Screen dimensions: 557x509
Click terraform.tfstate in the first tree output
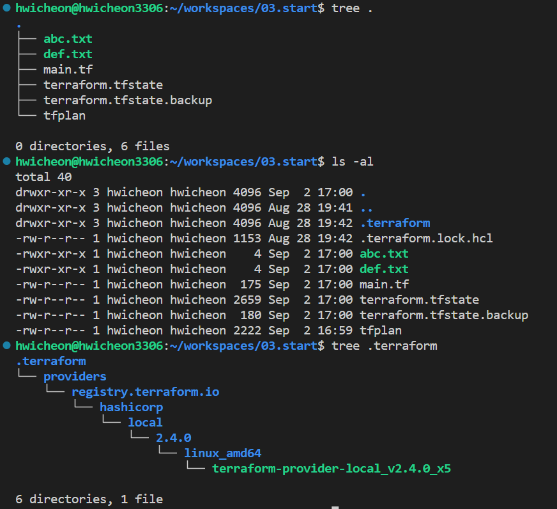point(103,84)
